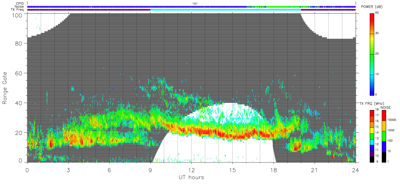The height and width of the screenshot is (184, 400).
Task: Click the x-axis tick label '18'
Action: (273, 170)
